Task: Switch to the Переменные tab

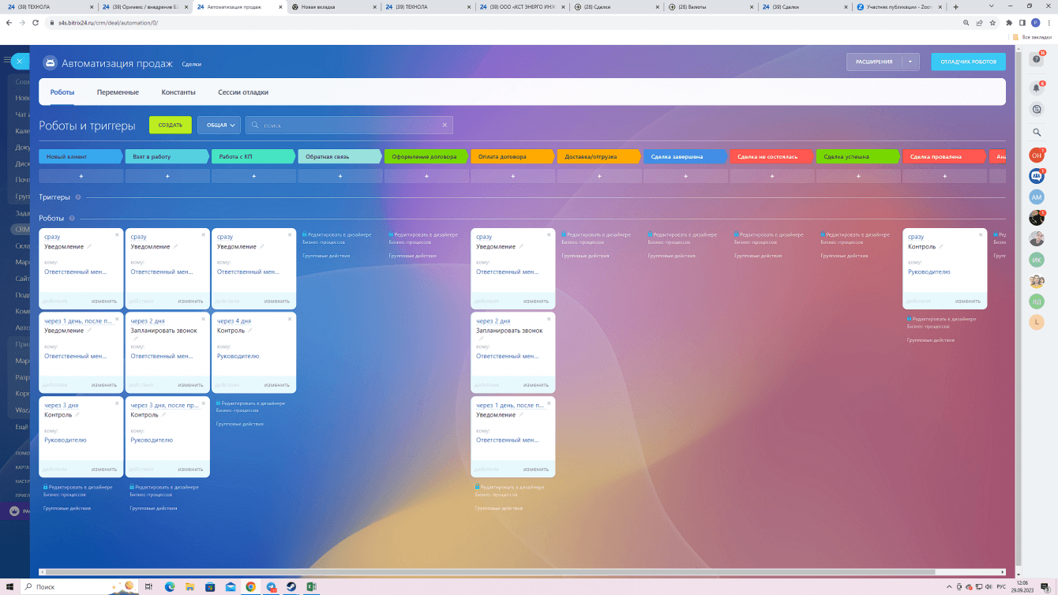Action: pyautogui.click(x=118, y=92)
